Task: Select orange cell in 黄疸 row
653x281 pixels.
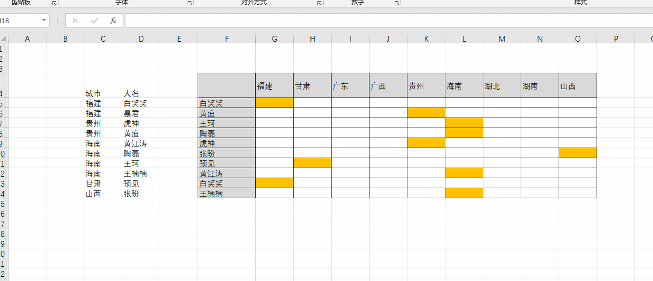Action: pos(426,113)
